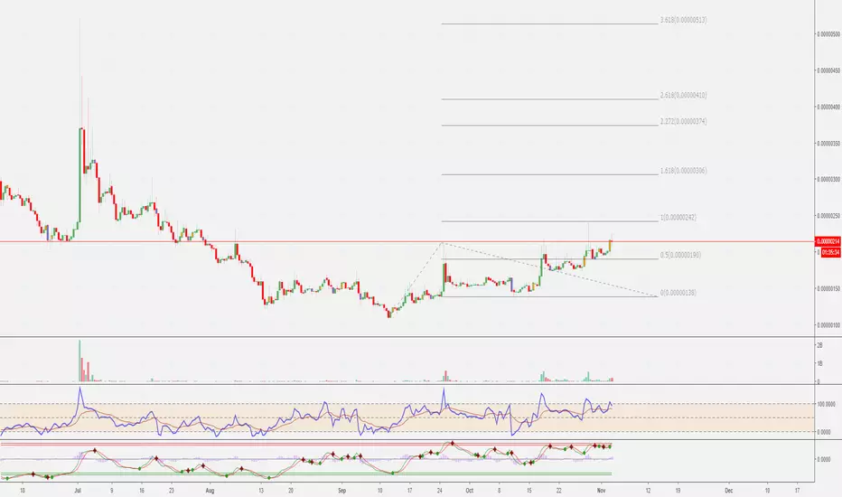Viewport: 842px width, 497px height.
Task: Click the Aug date axis label
Action: coord(210,491)
